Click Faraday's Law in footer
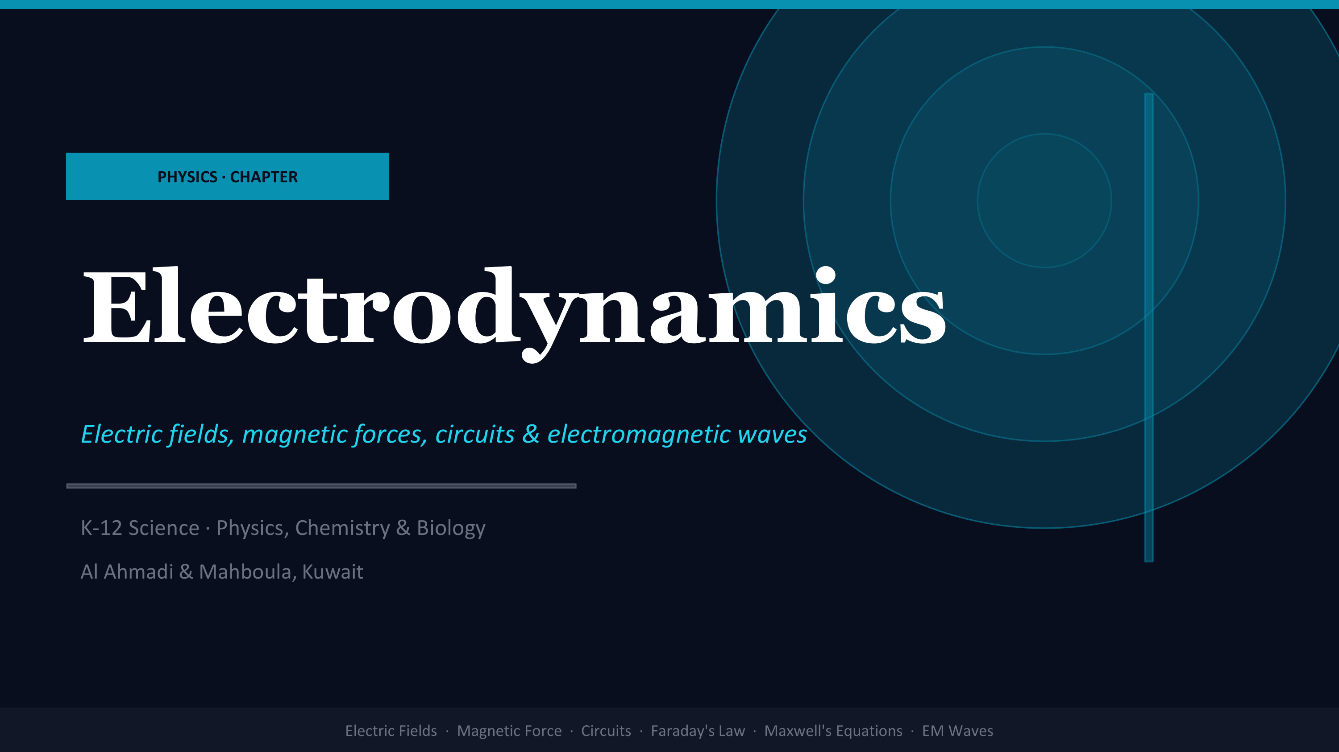 (698, 731)
